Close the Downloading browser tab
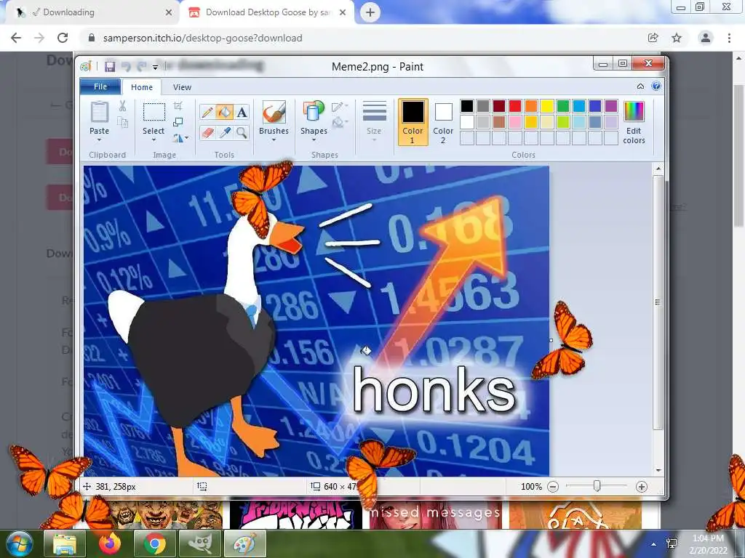This screenshot has height=558, width=745. [169, 12]
